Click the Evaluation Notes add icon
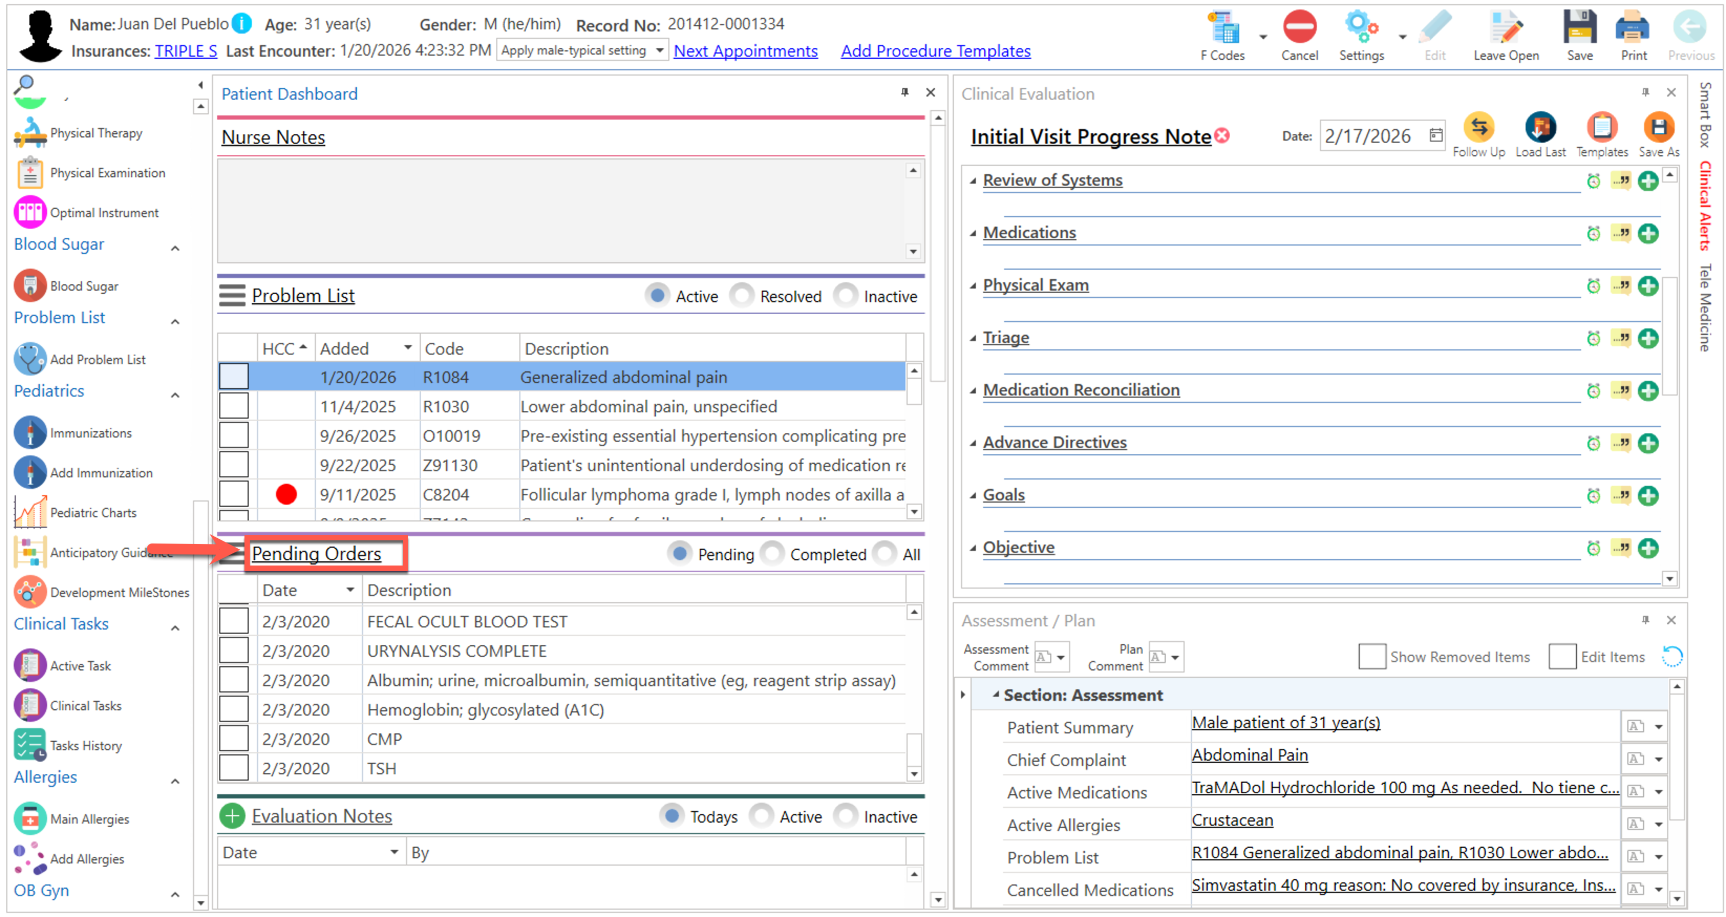 [232, 816]
